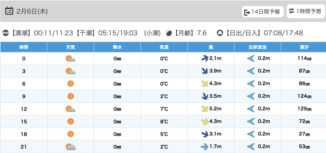The image size is (326, 153).
Task: Click the sunny weather icon at hour 6
Action: 70,84
